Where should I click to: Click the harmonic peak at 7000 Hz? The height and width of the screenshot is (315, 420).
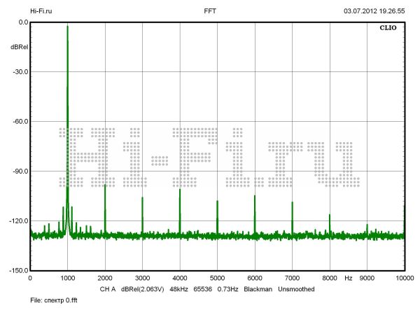point(292,204)
